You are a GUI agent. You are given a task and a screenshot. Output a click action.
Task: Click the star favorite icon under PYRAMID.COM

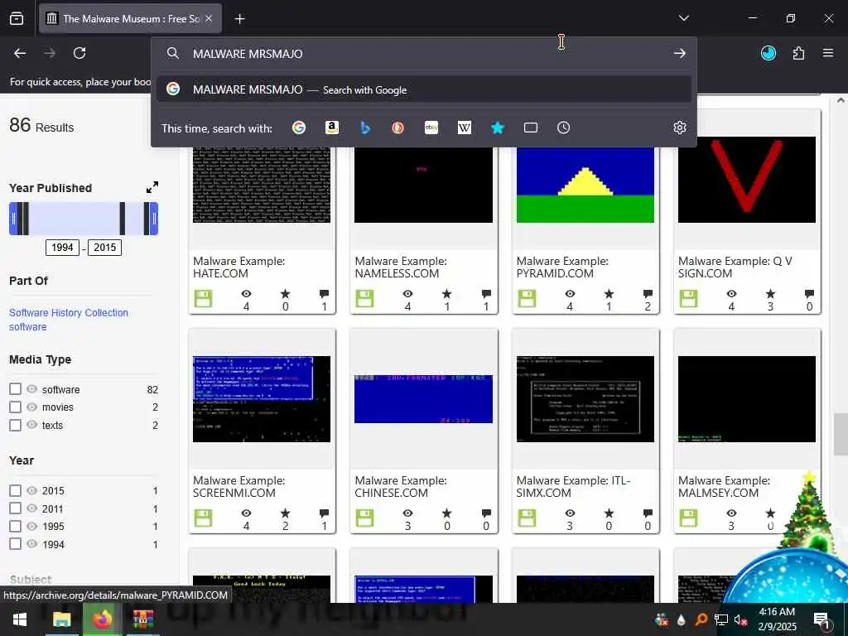point(609,294)
